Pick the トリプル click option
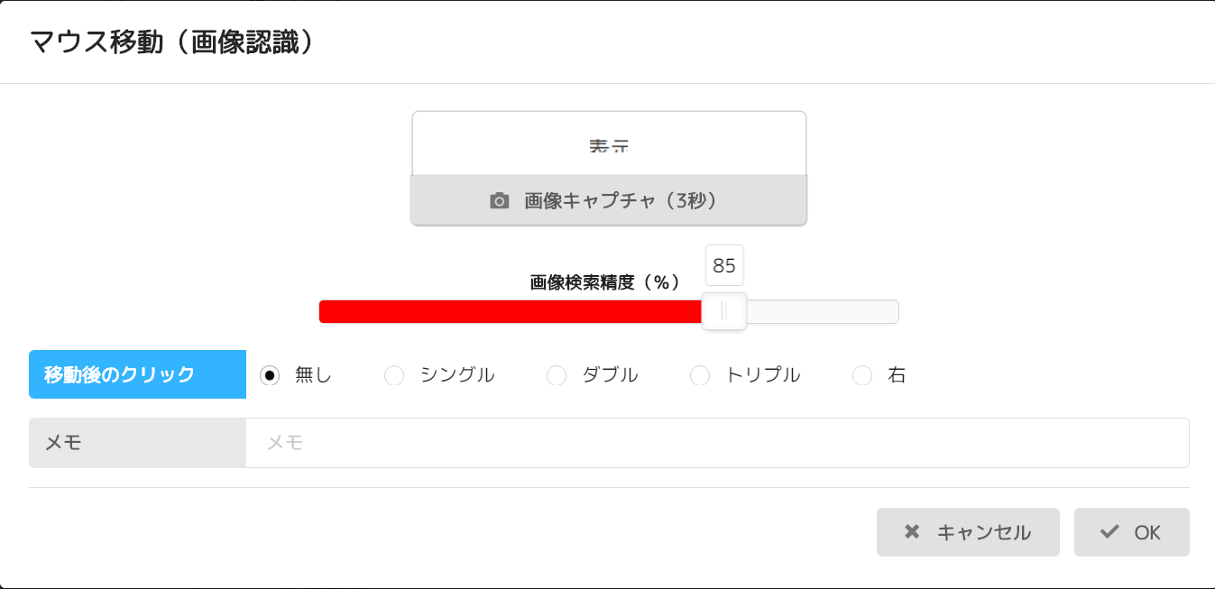The height and width of the screenshot is (589, 1215). point(700,375)
